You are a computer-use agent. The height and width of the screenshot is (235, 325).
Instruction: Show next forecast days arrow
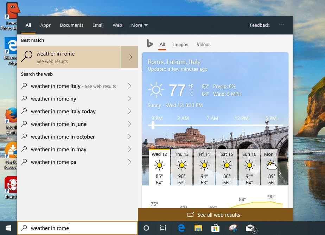[280, 173]
